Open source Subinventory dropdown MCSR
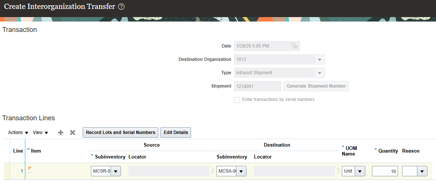The image size is (436, 183). click(116, 171)
